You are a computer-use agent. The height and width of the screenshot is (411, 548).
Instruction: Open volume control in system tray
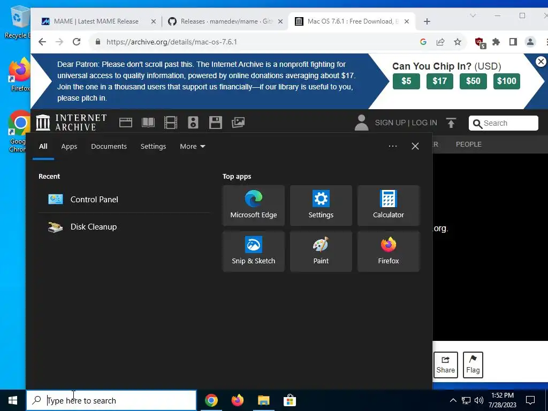[x=479, y=400]
